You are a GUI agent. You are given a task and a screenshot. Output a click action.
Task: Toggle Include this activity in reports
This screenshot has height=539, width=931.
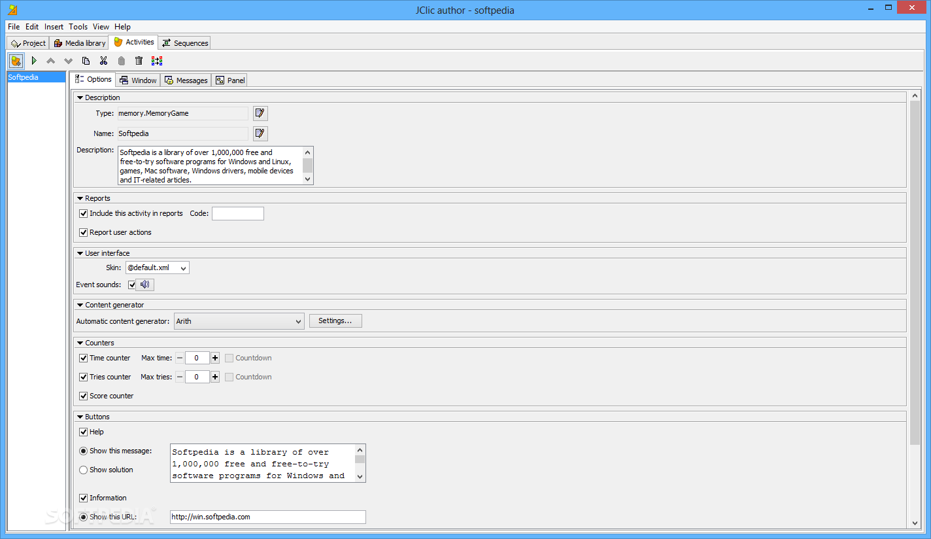tap(83, 213)
